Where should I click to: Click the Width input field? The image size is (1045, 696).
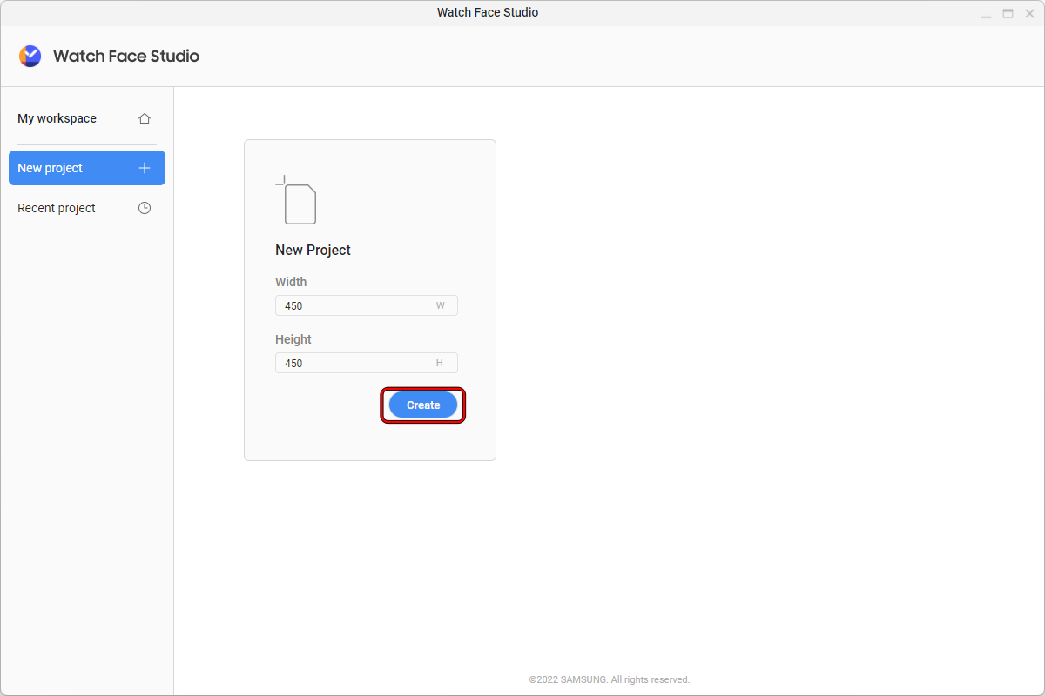click(367, 305)
